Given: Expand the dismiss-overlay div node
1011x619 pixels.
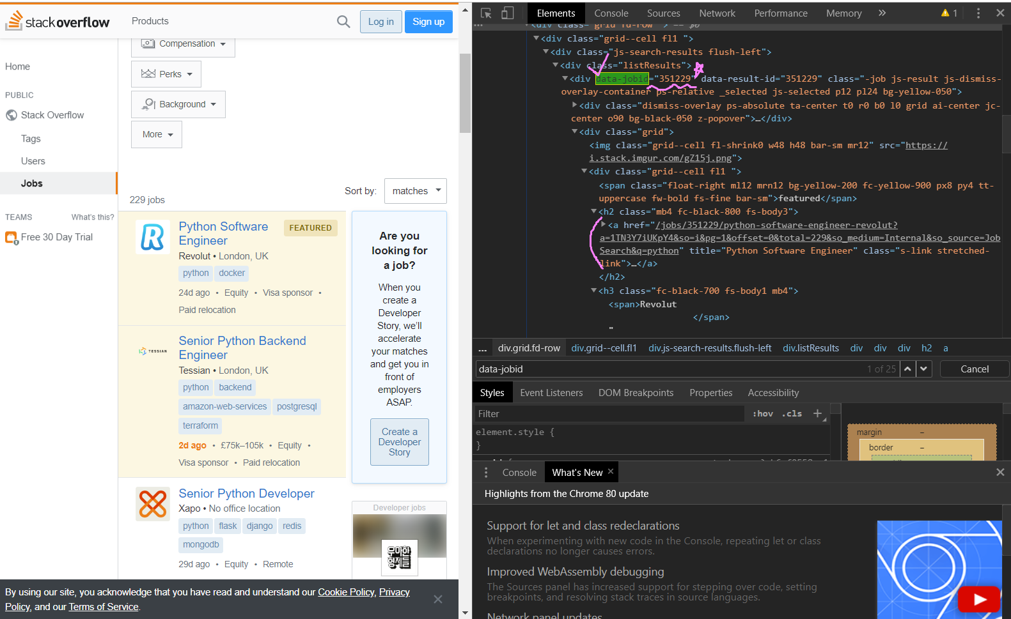Looking at the screenshot, I should click(x=574, y=105).
